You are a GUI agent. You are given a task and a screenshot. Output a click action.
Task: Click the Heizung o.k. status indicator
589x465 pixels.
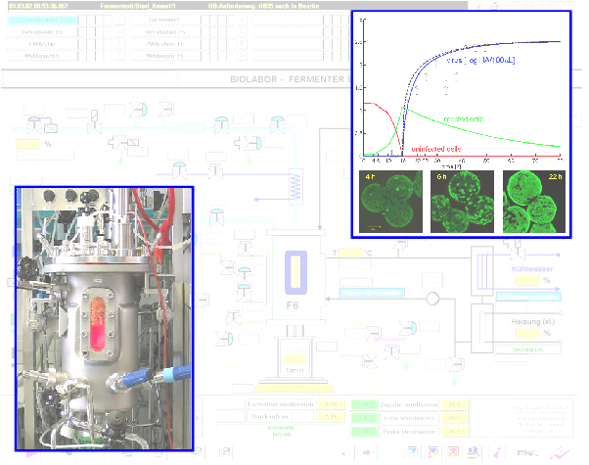pyautogui.click(x=528, y=349)
